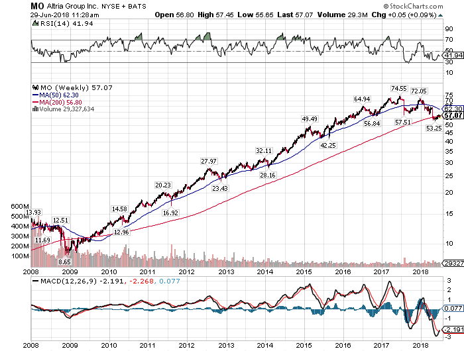The height and width of the screenshot is (351, 464).
Task: Click the RSI(14) 41.94 label
Action: pos(66,23)
